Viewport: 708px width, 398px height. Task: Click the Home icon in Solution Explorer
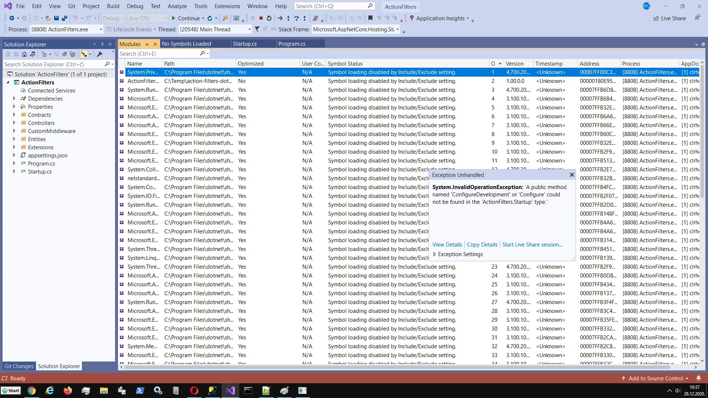[24, 54]
